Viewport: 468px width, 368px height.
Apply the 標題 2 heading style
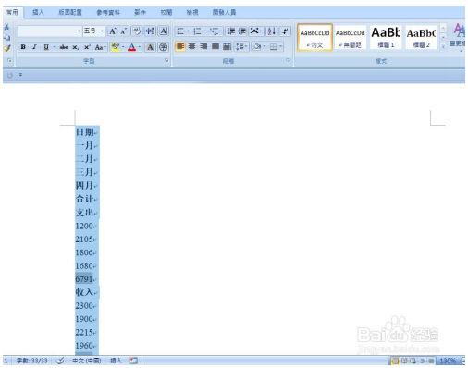point(421,37)
